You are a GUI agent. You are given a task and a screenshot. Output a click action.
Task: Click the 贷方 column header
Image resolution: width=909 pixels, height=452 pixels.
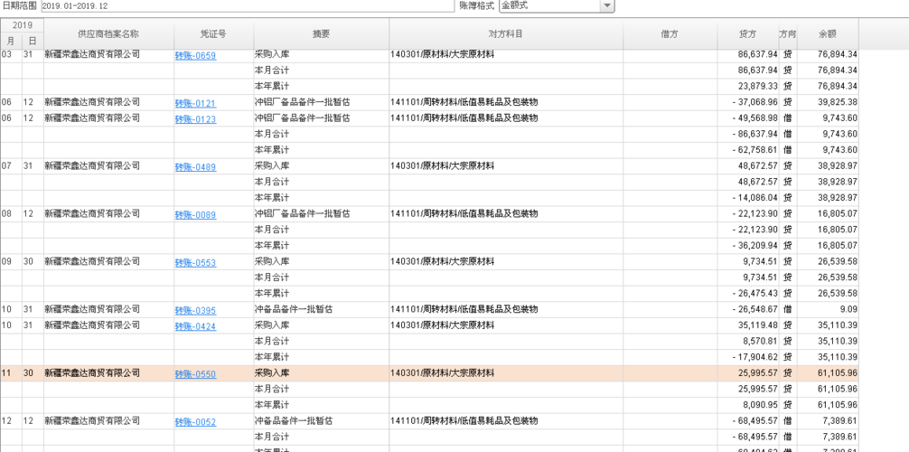click(748, 33)
